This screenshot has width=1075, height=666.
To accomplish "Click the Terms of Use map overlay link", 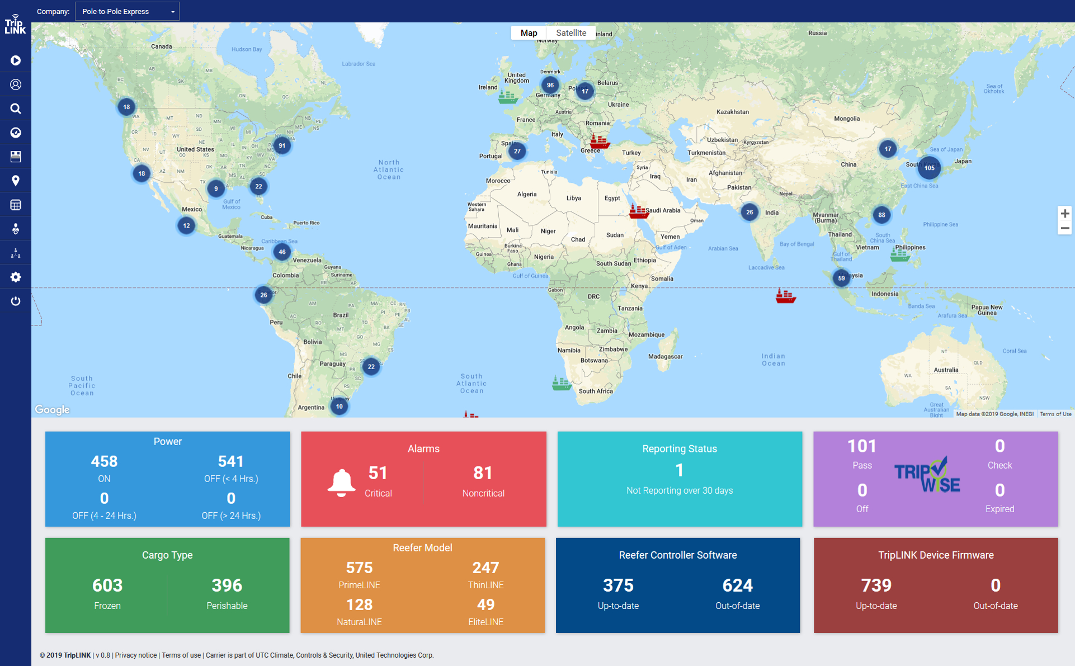I will pyautogui.click(x=1055, y=414).
